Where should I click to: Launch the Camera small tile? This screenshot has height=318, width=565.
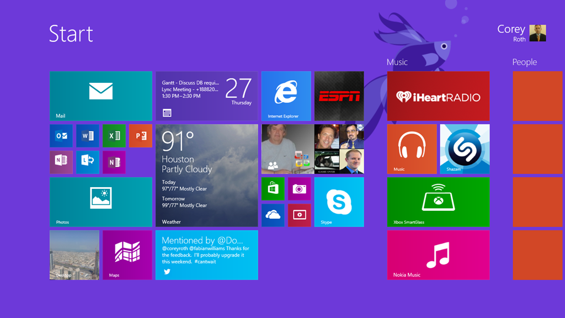click(x=300, y=189)
